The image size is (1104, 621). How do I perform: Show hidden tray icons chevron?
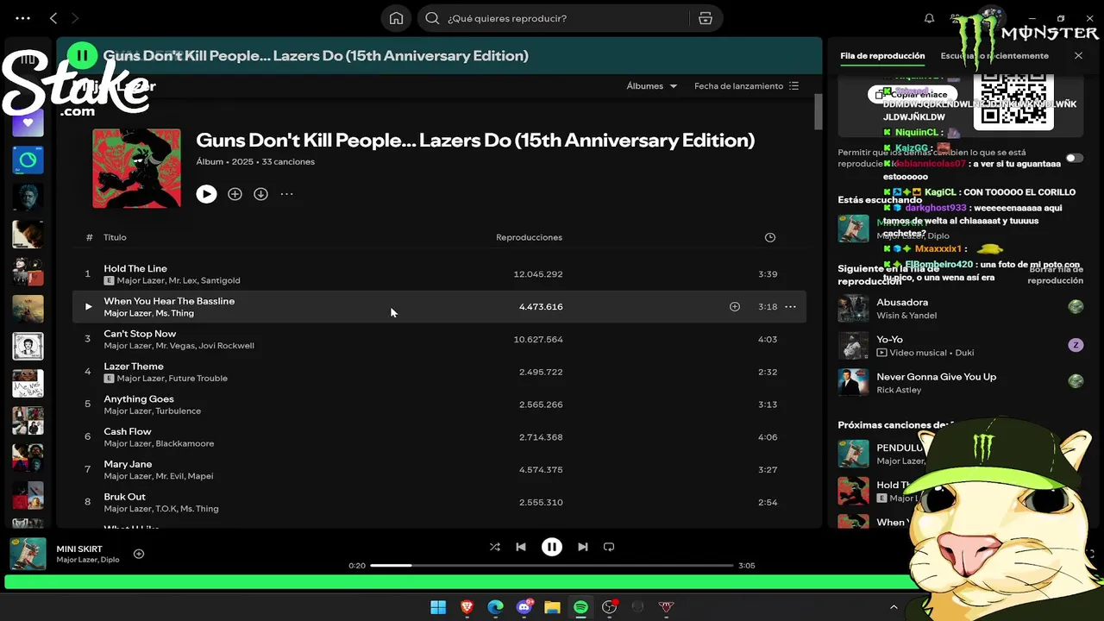point(894,607)
